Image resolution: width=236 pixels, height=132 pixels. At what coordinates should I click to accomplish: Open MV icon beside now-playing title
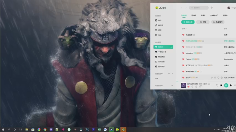(x=209, y=84)
